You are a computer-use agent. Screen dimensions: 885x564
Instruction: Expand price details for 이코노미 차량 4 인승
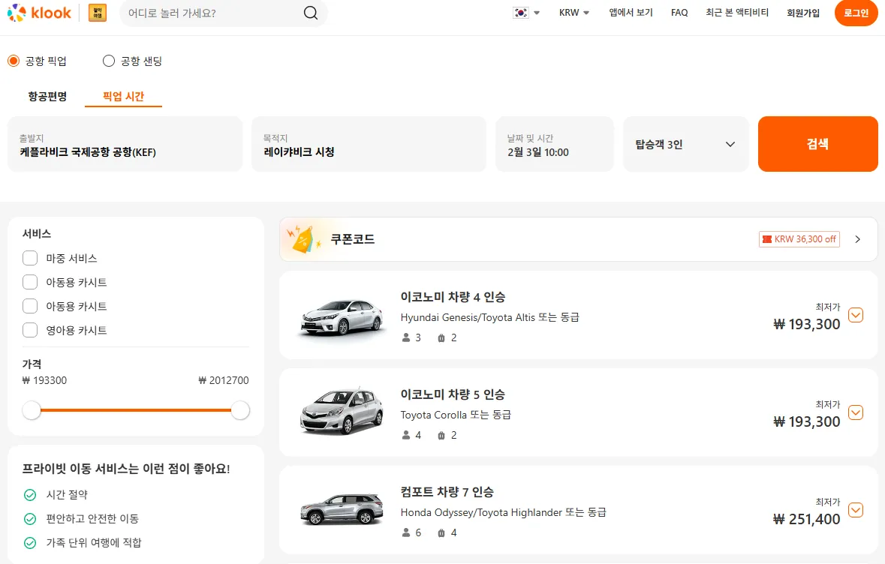coord(856,315)
